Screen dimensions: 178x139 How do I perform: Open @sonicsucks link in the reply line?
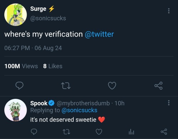click(79, 110)
